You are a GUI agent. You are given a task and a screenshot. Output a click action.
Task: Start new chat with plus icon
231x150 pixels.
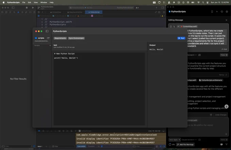coord(217,12)
